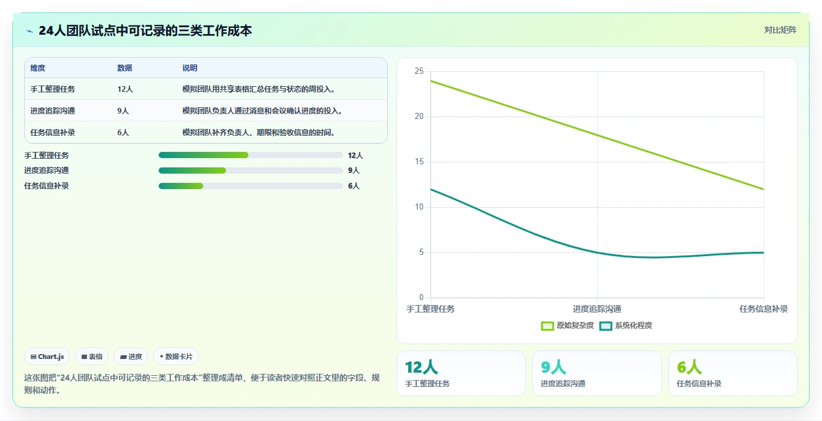Click the 表格 tag chip
The width and height of the screenshot is (822, 421).
pos(92,357)
